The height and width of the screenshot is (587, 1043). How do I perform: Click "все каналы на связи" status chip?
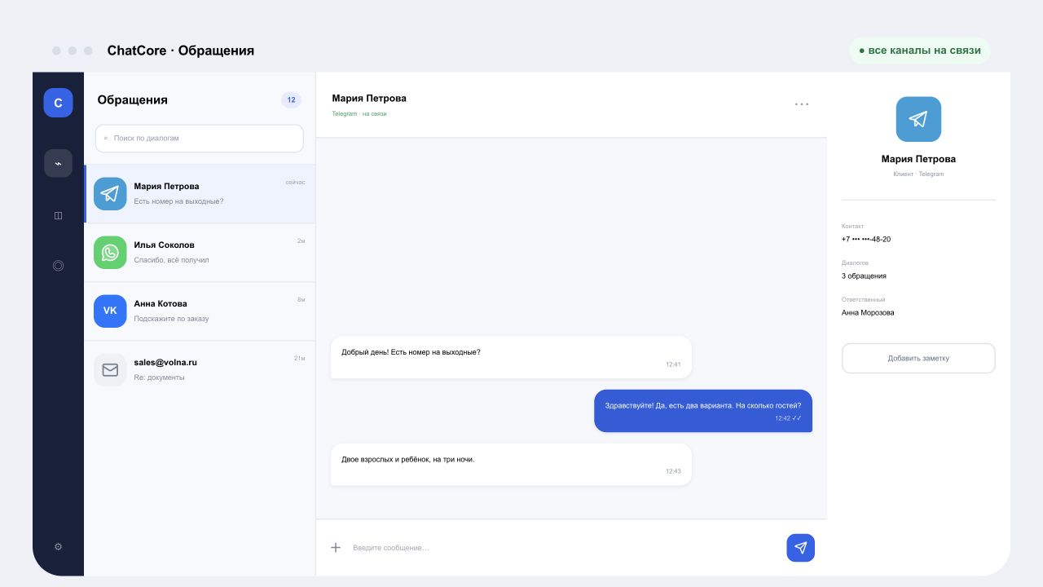[920, 51]
